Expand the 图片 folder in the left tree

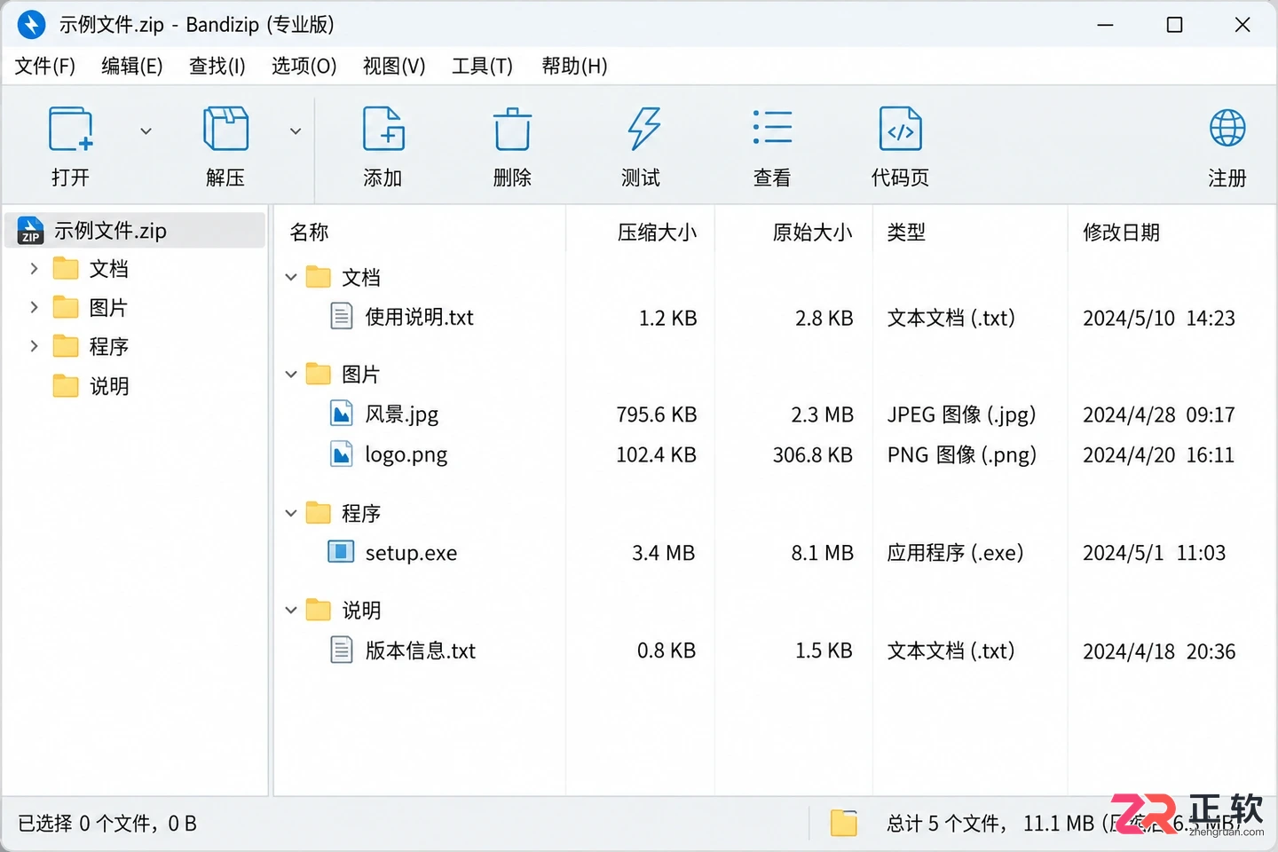point(34,307)
